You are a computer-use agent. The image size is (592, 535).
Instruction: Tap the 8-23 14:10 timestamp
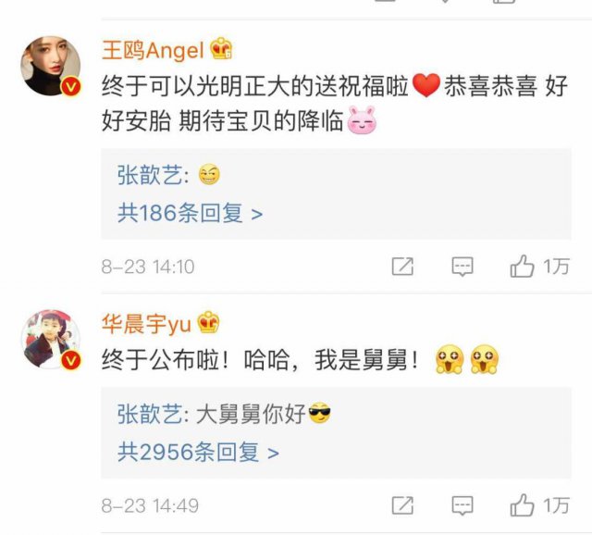click(148, 267)
